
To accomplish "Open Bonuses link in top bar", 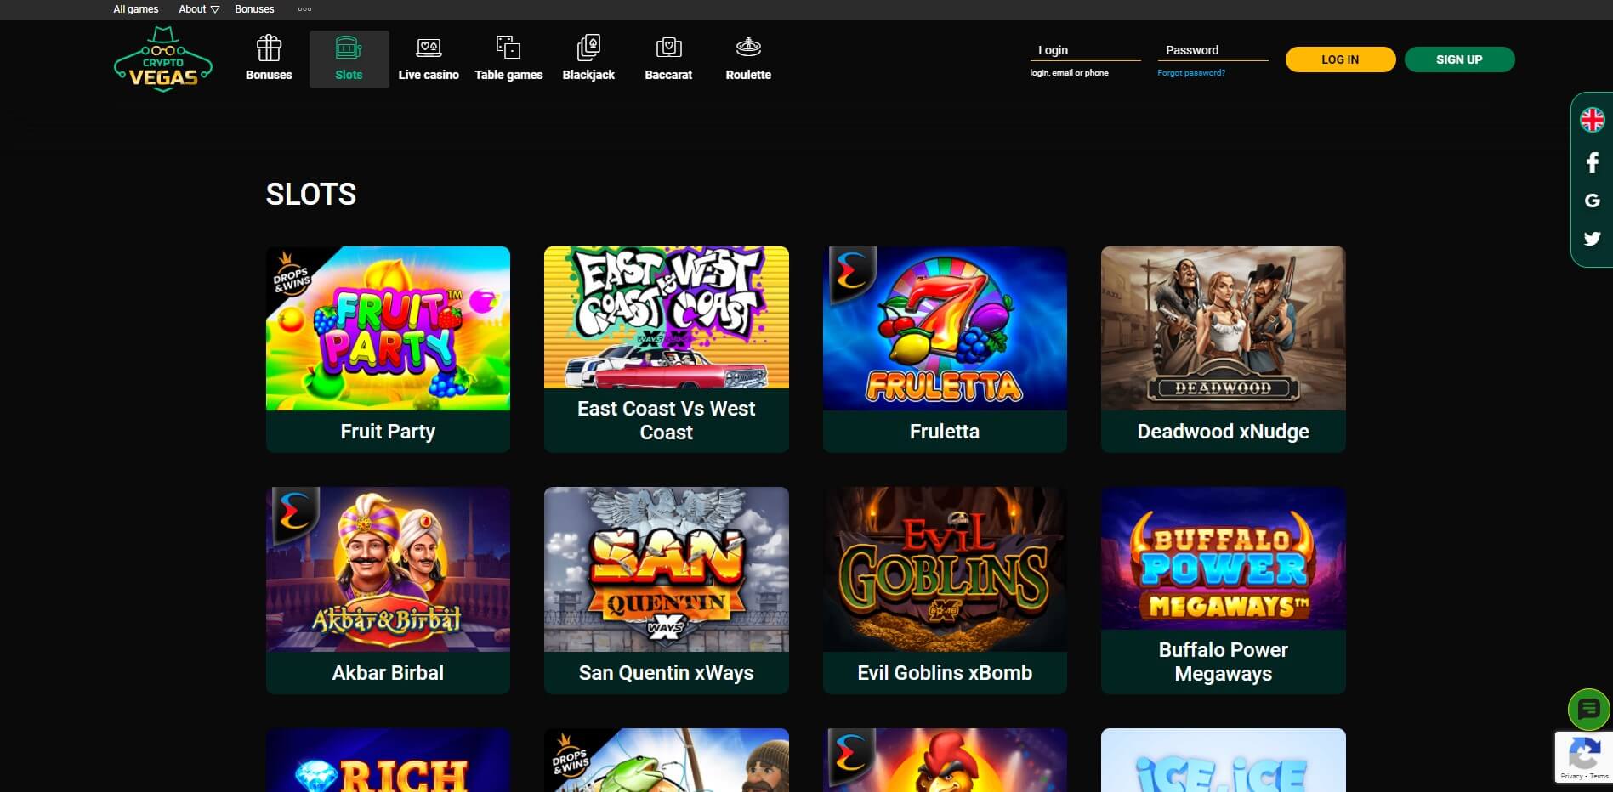I will click(x=254, y=9).
